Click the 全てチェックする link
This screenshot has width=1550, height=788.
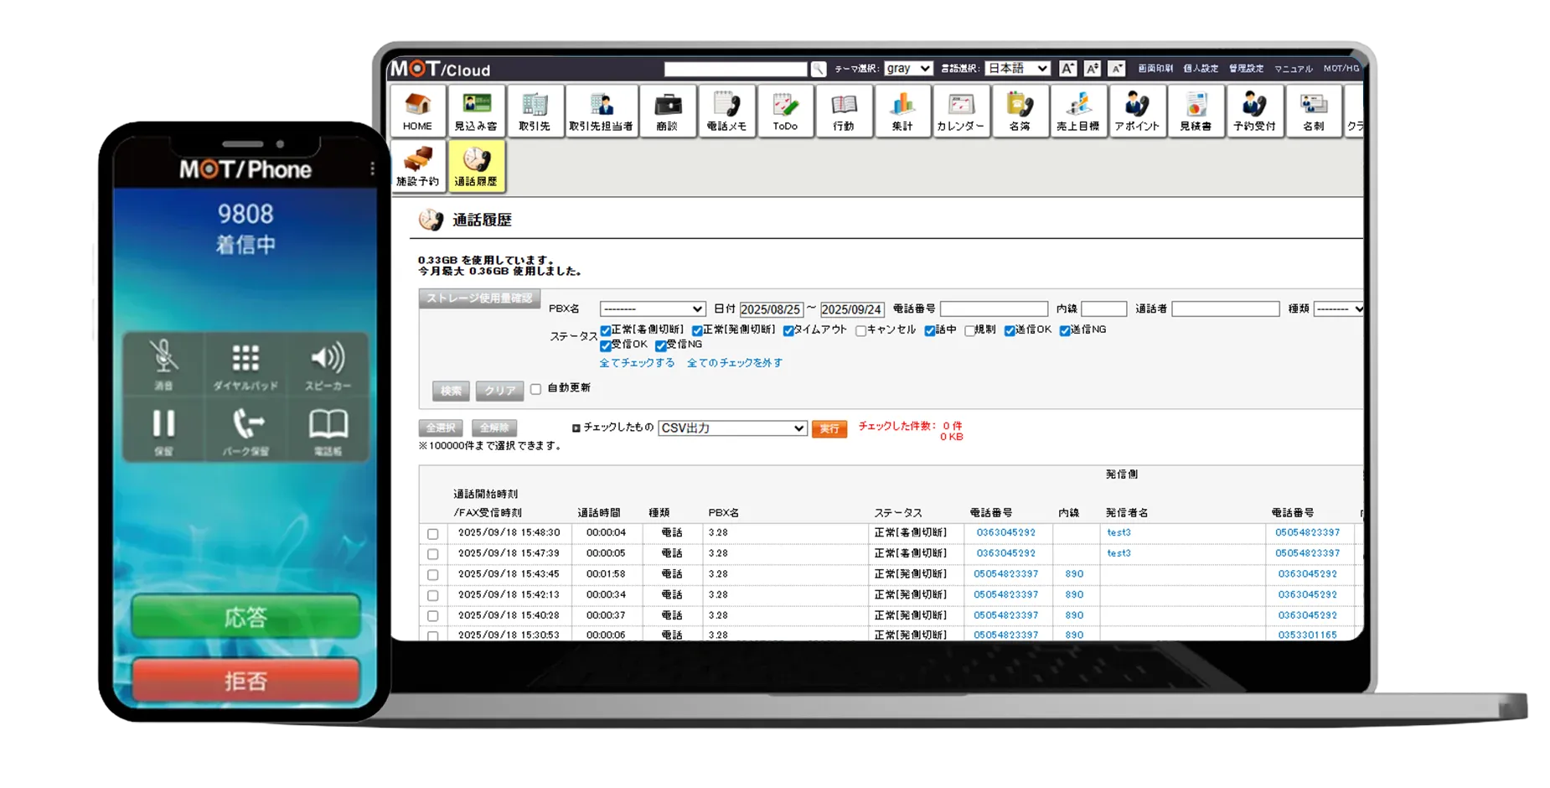[x=637, y=363]
